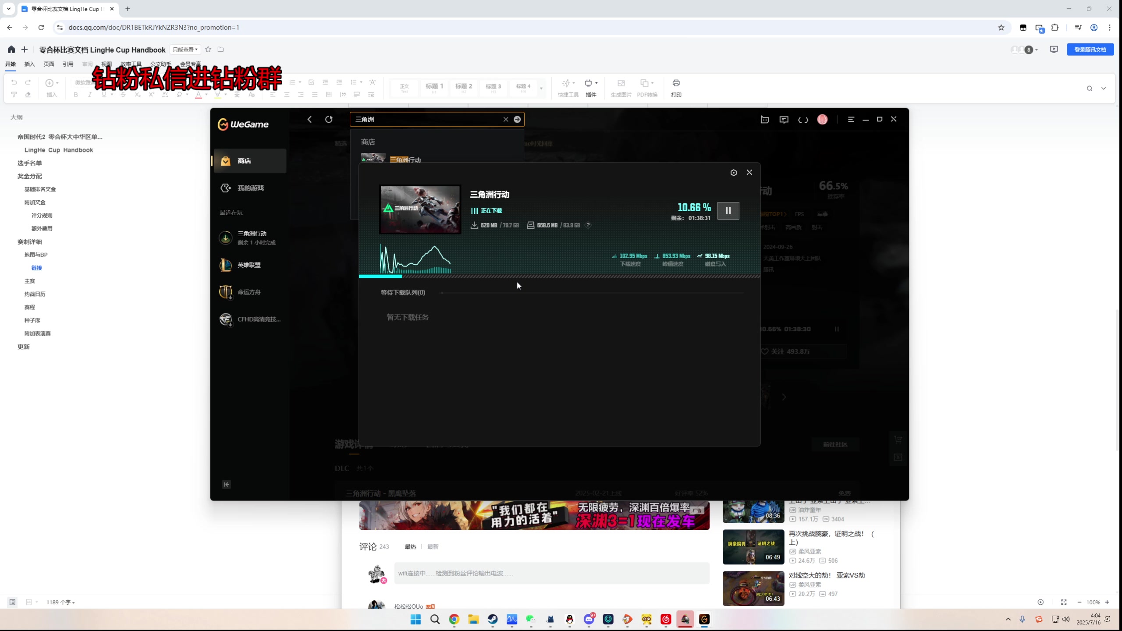The width and height of the screenshot is (1122, 631).
Task: Collapse the ribbon with chevron
Action: [x=1104, y=89]
